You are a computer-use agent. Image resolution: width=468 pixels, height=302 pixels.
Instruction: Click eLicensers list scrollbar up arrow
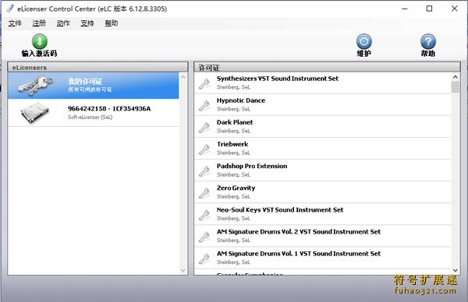(183, 77)
